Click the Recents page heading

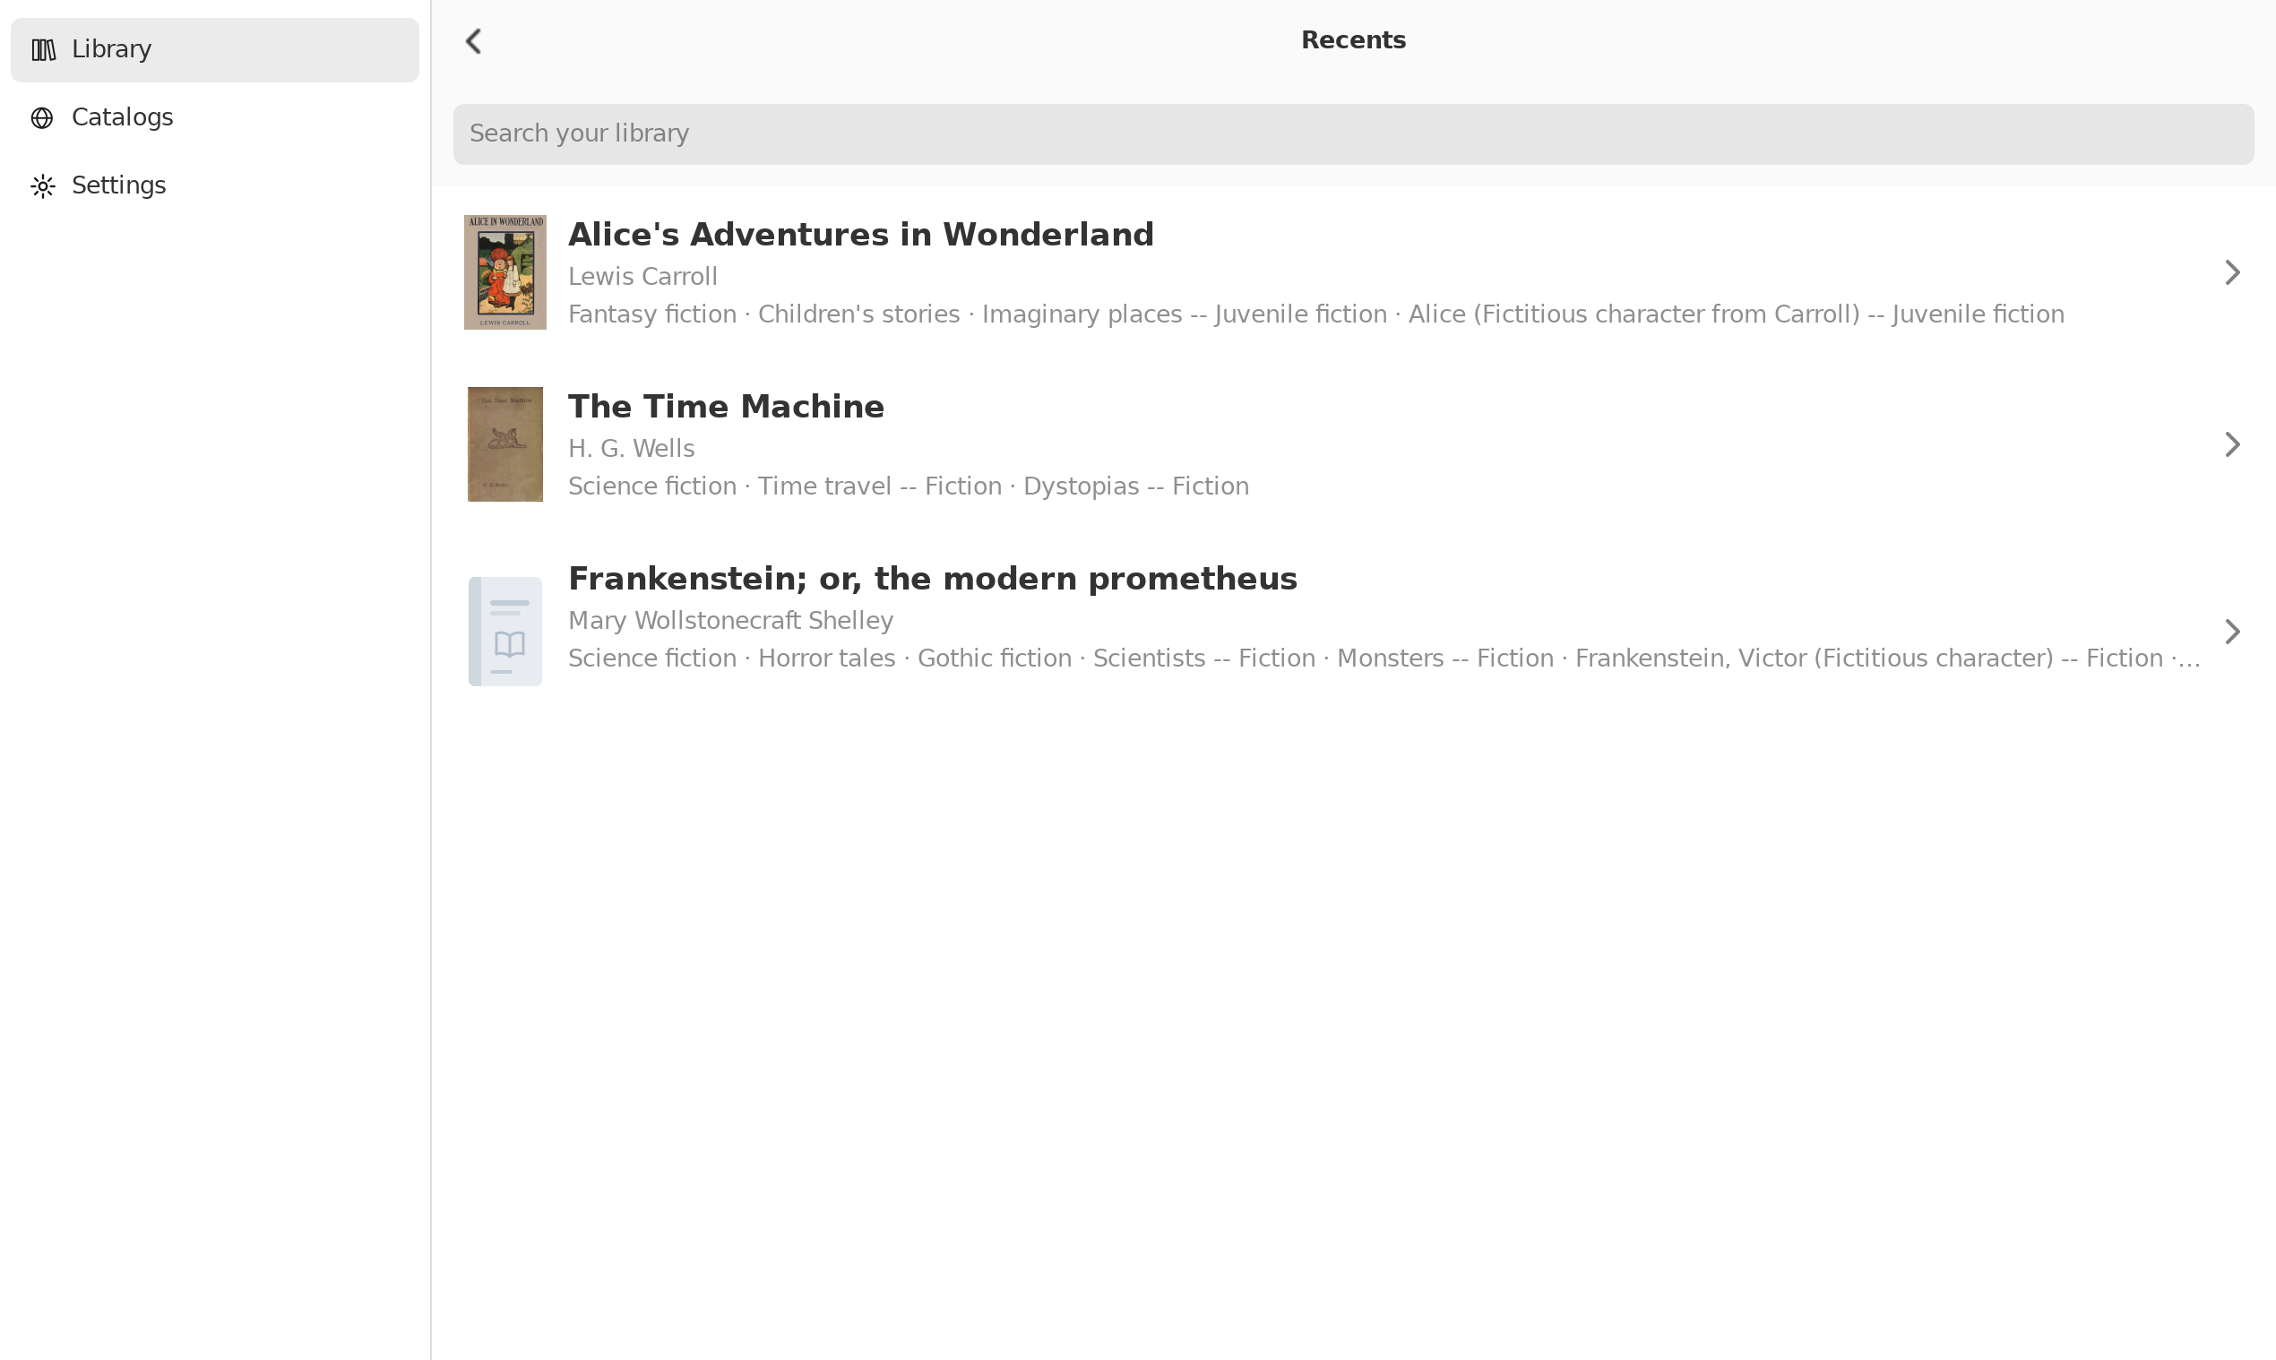click(1353, 40)
